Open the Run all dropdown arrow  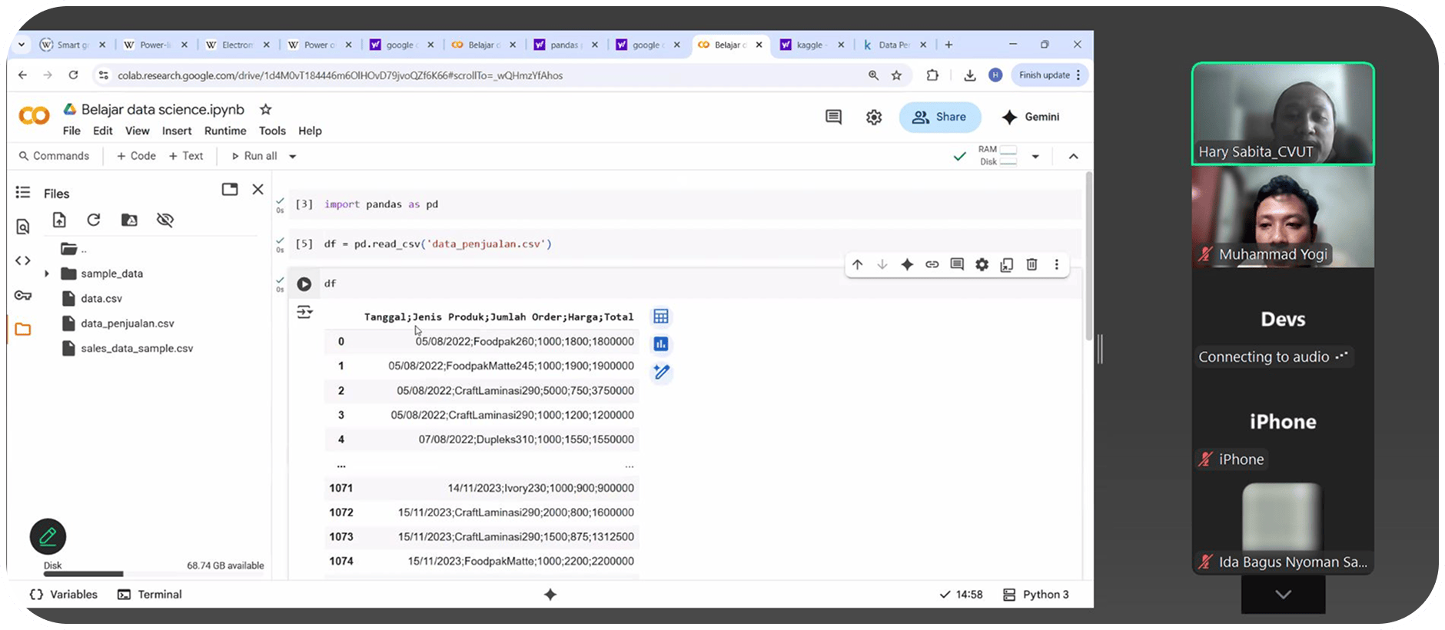293,157
